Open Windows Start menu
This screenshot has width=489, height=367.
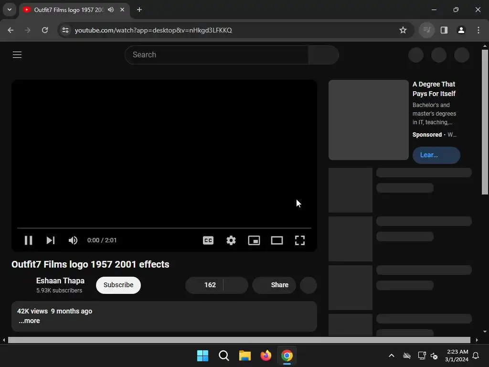point(202,356)
